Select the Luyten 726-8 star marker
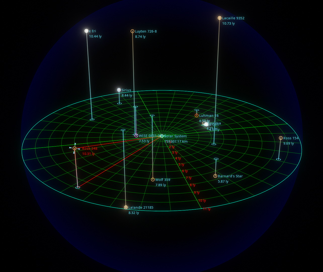 (133, 31)
